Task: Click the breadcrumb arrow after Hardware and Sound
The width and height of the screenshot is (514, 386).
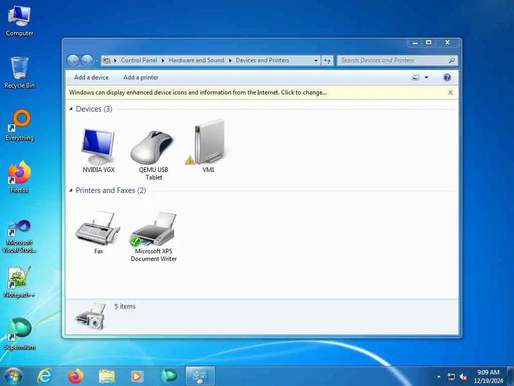Action: point(230,60)
